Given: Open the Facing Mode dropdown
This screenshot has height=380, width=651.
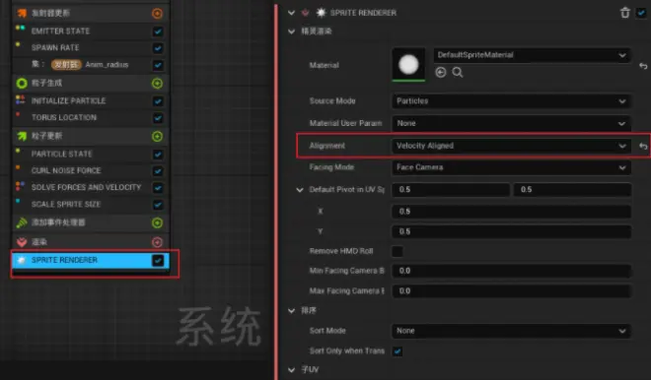Looking at the screenshot, I should click(511, 167).
